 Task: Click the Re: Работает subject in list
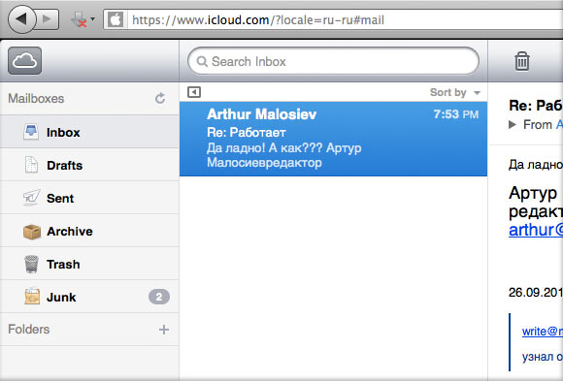(x=247, y=133)
